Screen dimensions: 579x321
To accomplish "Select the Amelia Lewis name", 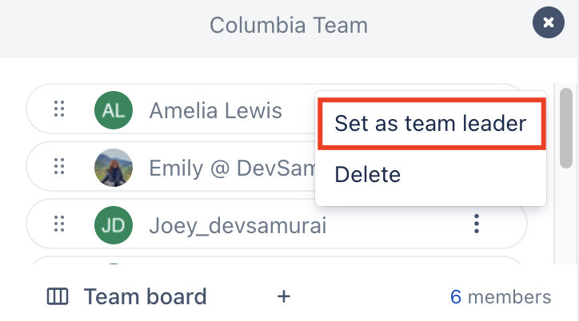I will click(215, 109).
